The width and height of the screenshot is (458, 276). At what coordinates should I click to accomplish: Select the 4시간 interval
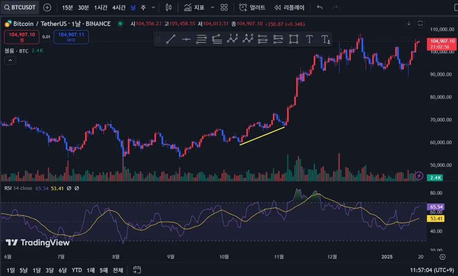[119, 7]
